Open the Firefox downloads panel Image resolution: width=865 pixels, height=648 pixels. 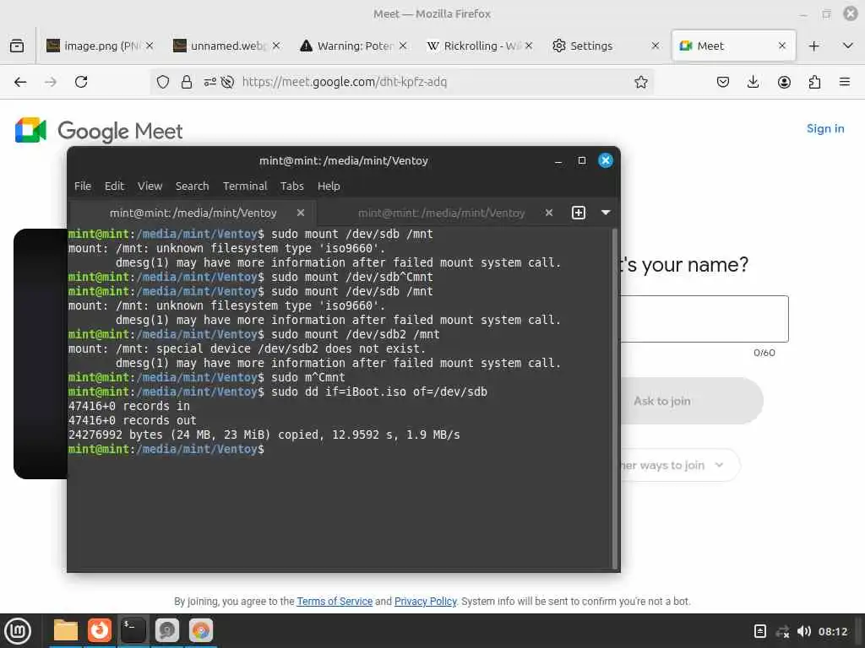pyautogui.click(x=753, y=82)
